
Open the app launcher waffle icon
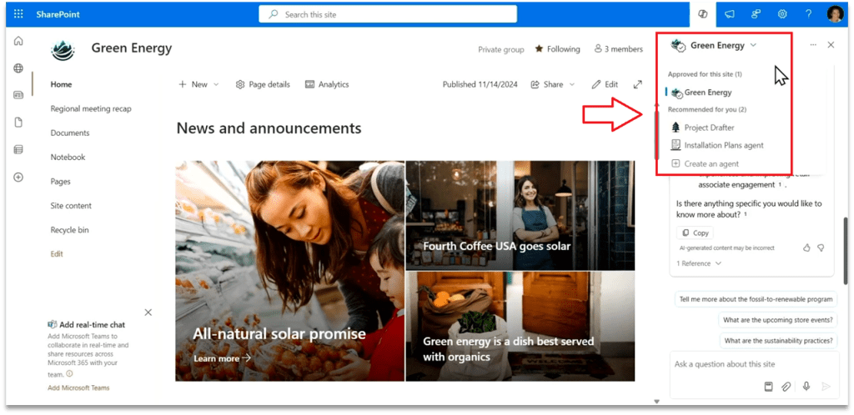[18, 14]
